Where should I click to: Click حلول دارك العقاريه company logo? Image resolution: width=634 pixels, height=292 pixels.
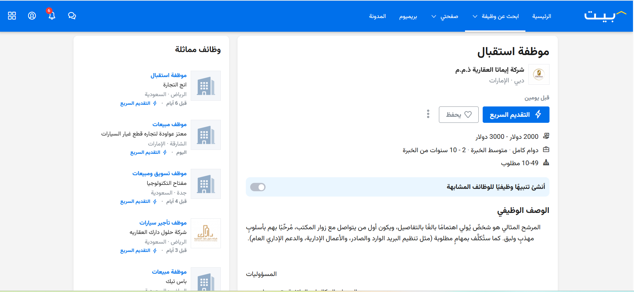206,233
